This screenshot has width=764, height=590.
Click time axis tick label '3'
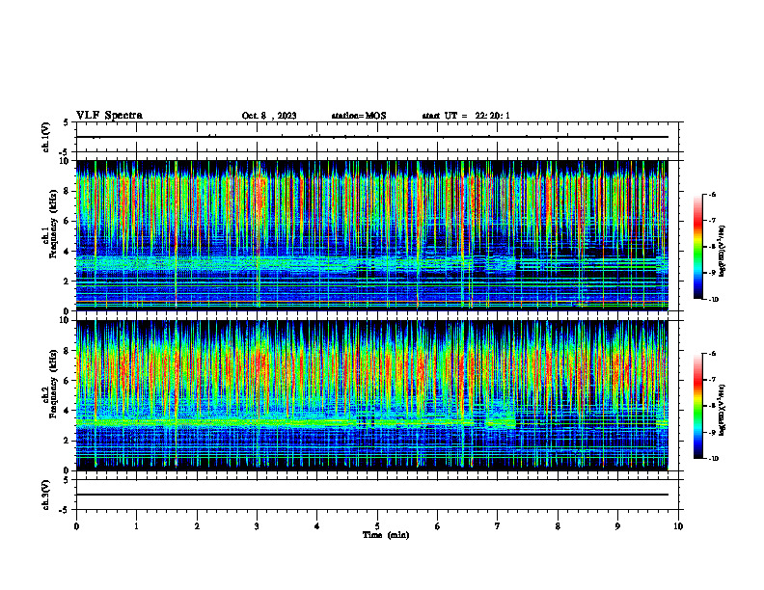tap(257, 526)
